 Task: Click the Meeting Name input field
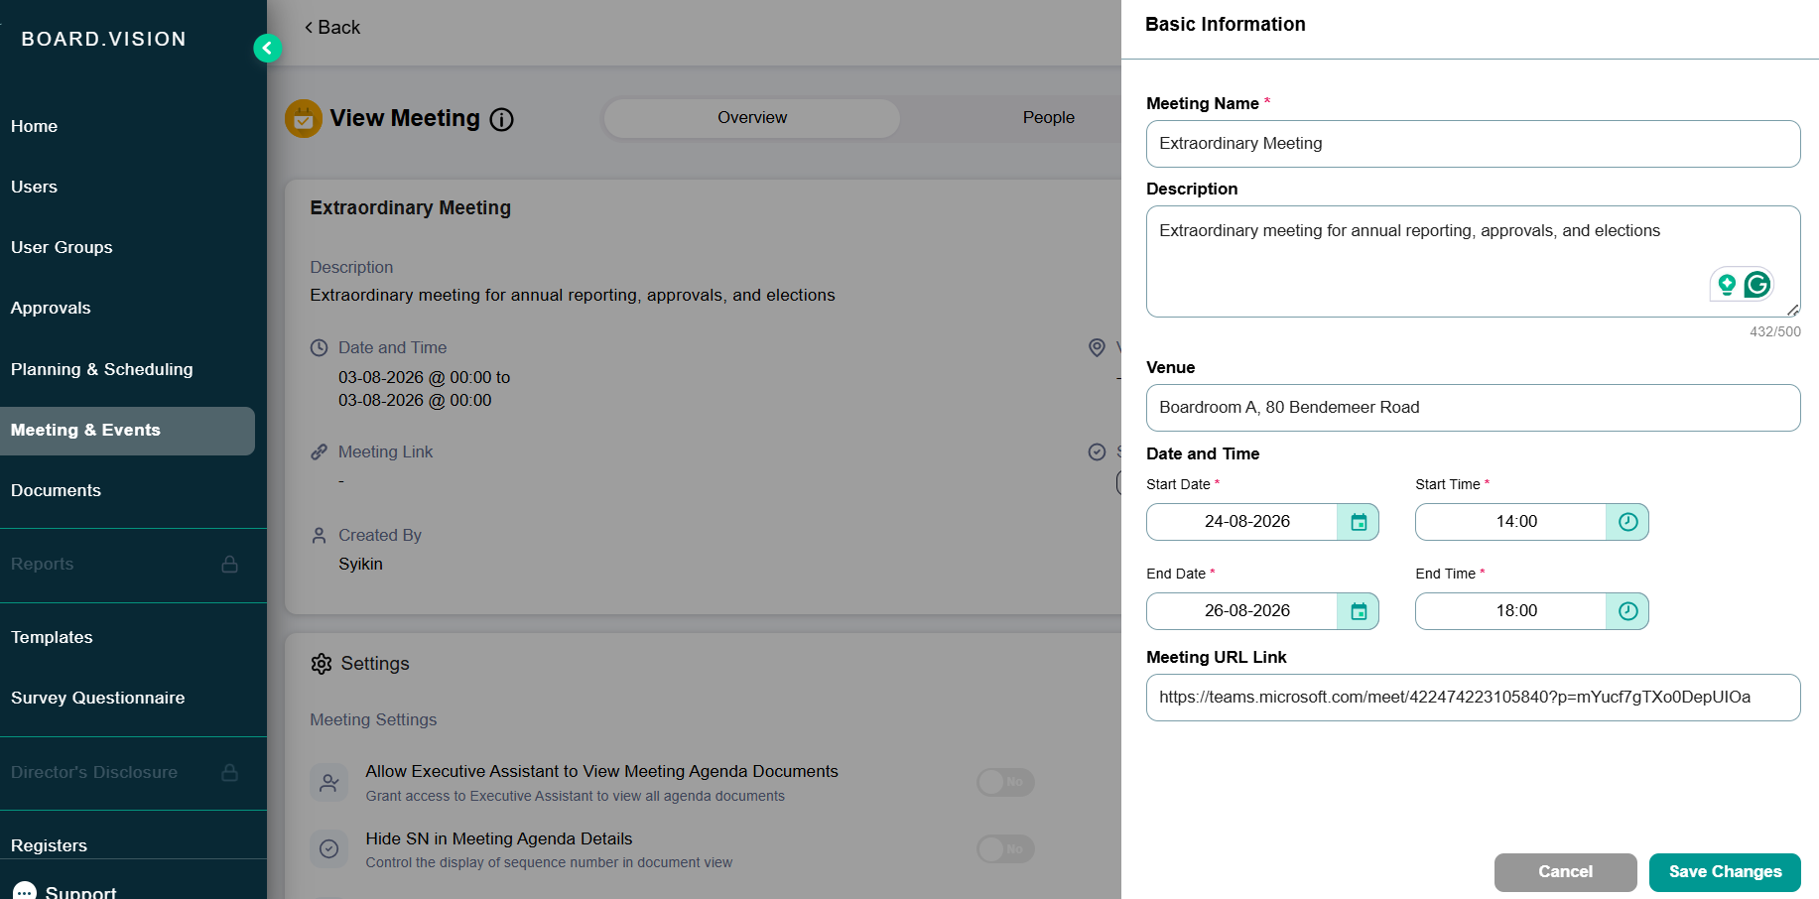click(x=1473, y=144)
